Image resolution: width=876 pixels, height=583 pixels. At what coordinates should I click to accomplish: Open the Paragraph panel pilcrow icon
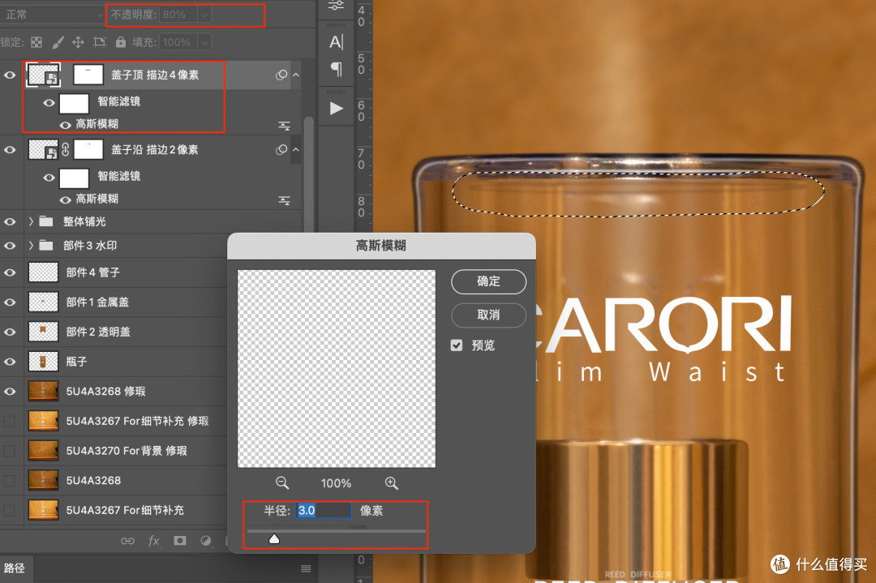pyautogui.click(x=337, y=69)
